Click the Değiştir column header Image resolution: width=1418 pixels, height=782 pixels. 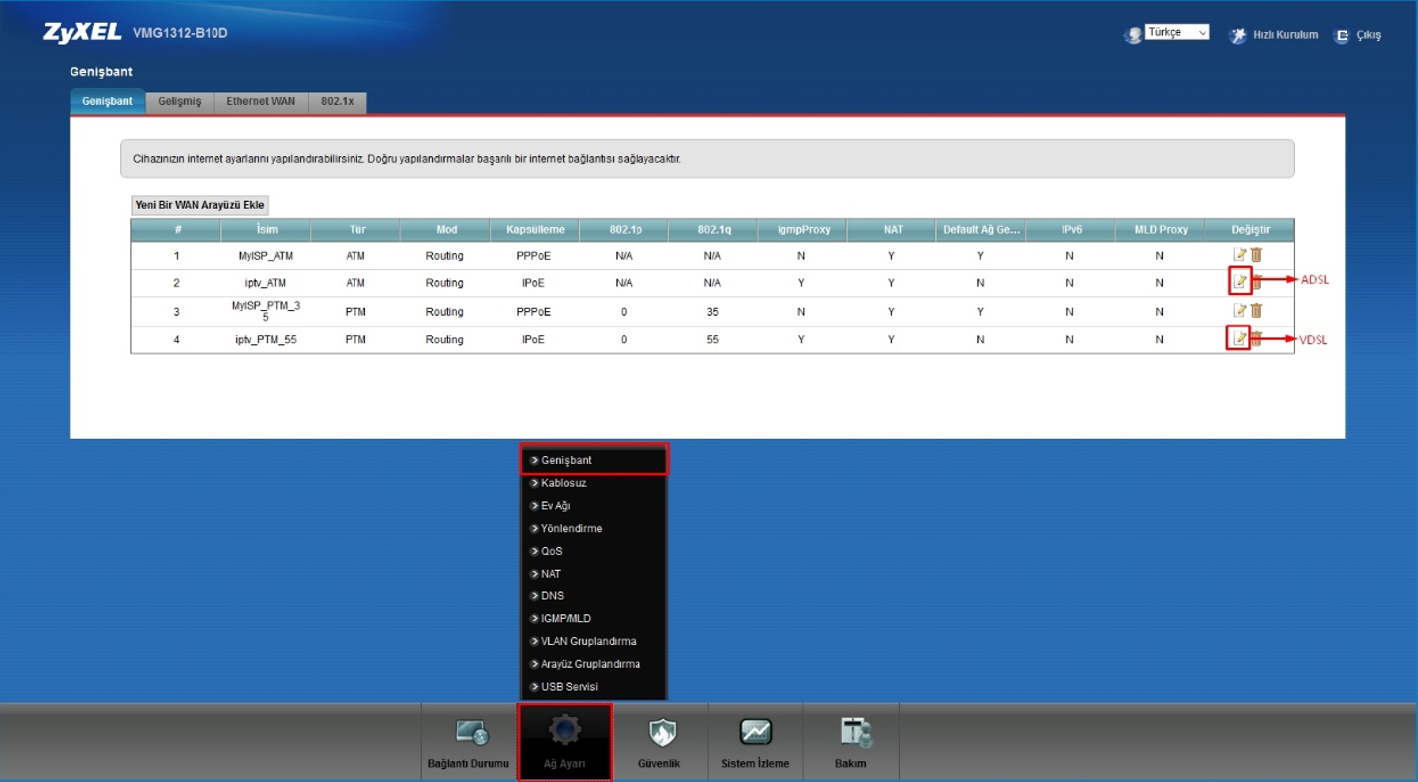pyautogui.click(x=1250, y=230)
